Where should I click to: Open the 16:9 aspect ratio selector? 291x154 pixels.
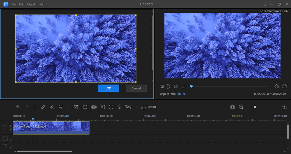click(x=181, y=94)
